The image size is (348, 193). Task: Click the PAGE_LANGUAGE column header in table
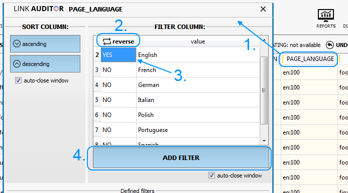pyautogui.click(x=310, y=59)
